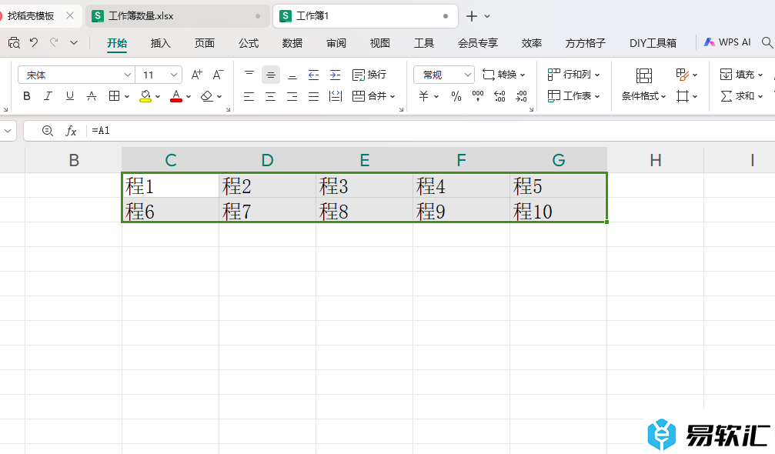Toggle align right
Image resolution: width=775 pixels, height=454 pixels.
coord(292,96)
